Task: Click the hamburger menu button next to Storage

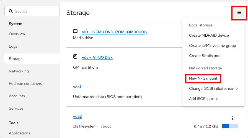Action: tap(239, 13)
